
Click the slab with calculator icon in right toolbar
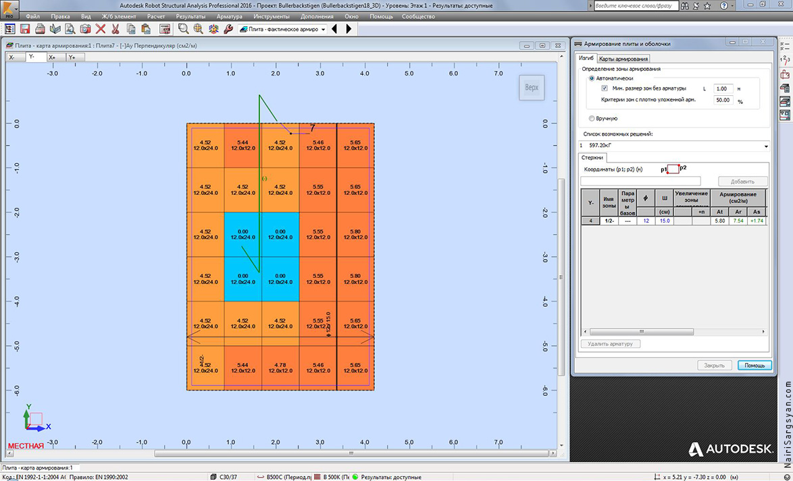tap(786, 88)
